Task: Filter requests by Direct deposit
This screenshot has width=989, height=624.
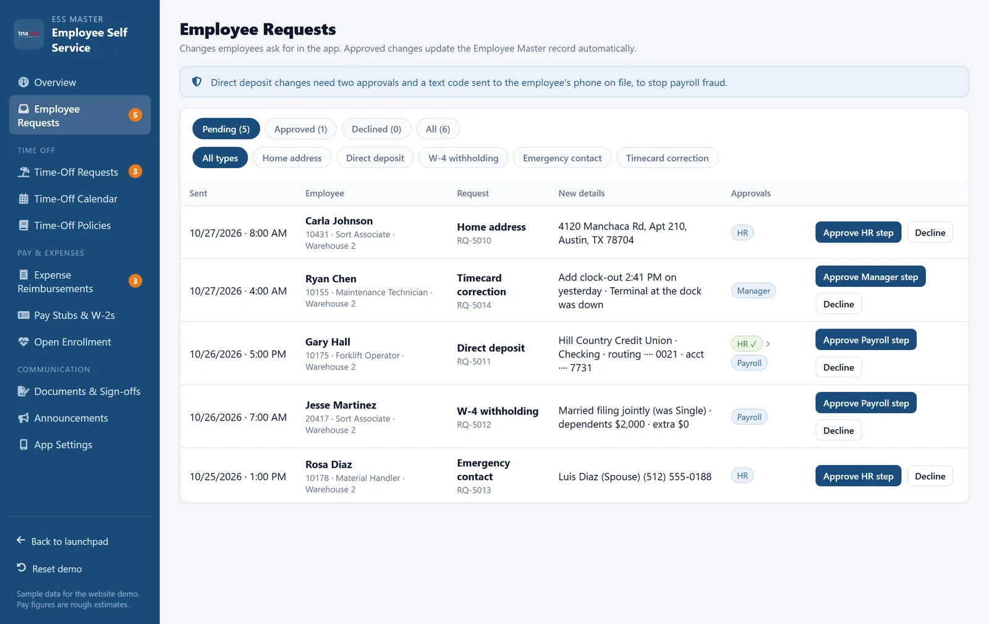Action: click(375, 158)
